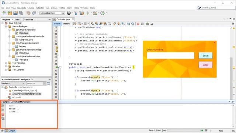Toggle Rectangular Selection editor icon

pyautogui.click(x=109, y=24)
